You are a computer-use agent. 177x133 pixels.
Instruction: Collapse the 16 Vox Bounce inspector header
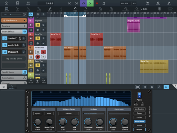(14, 20)
